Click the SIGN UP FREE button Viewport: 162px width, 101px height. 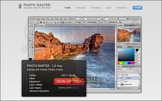69,82
